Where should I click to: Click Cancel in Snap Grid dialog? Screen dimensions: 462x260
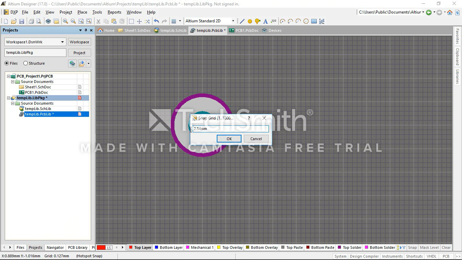coord(256,139)
